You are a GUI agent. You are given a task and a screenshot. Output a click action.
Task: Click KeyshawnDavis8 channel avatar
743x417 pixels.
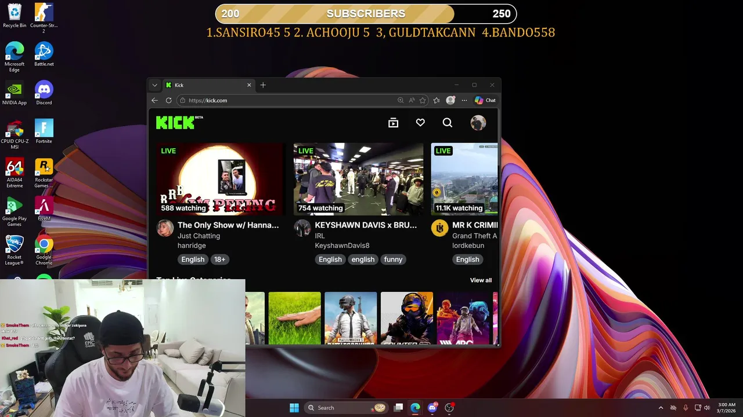[302, 228]
